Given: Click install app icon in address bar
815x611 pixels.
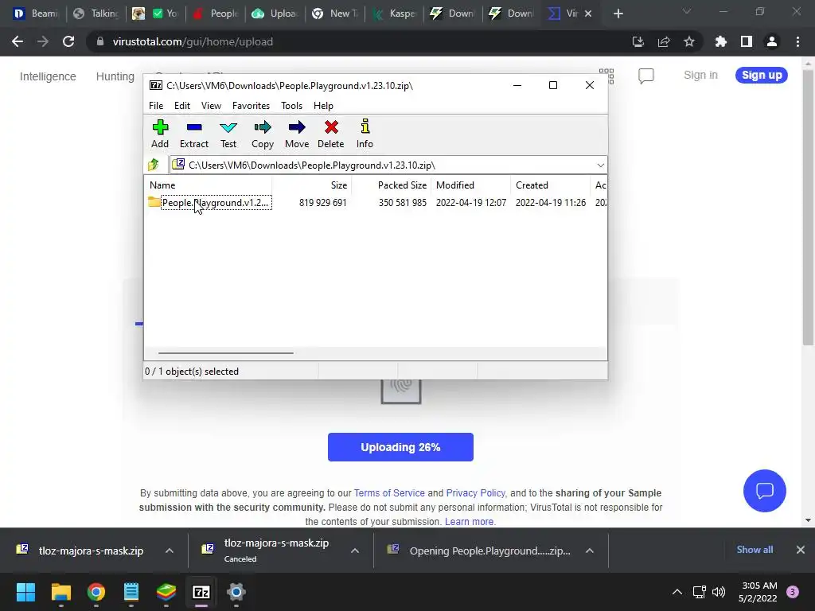Looking at the screenshot, I should pyautogui.click(x=638, y=41).
